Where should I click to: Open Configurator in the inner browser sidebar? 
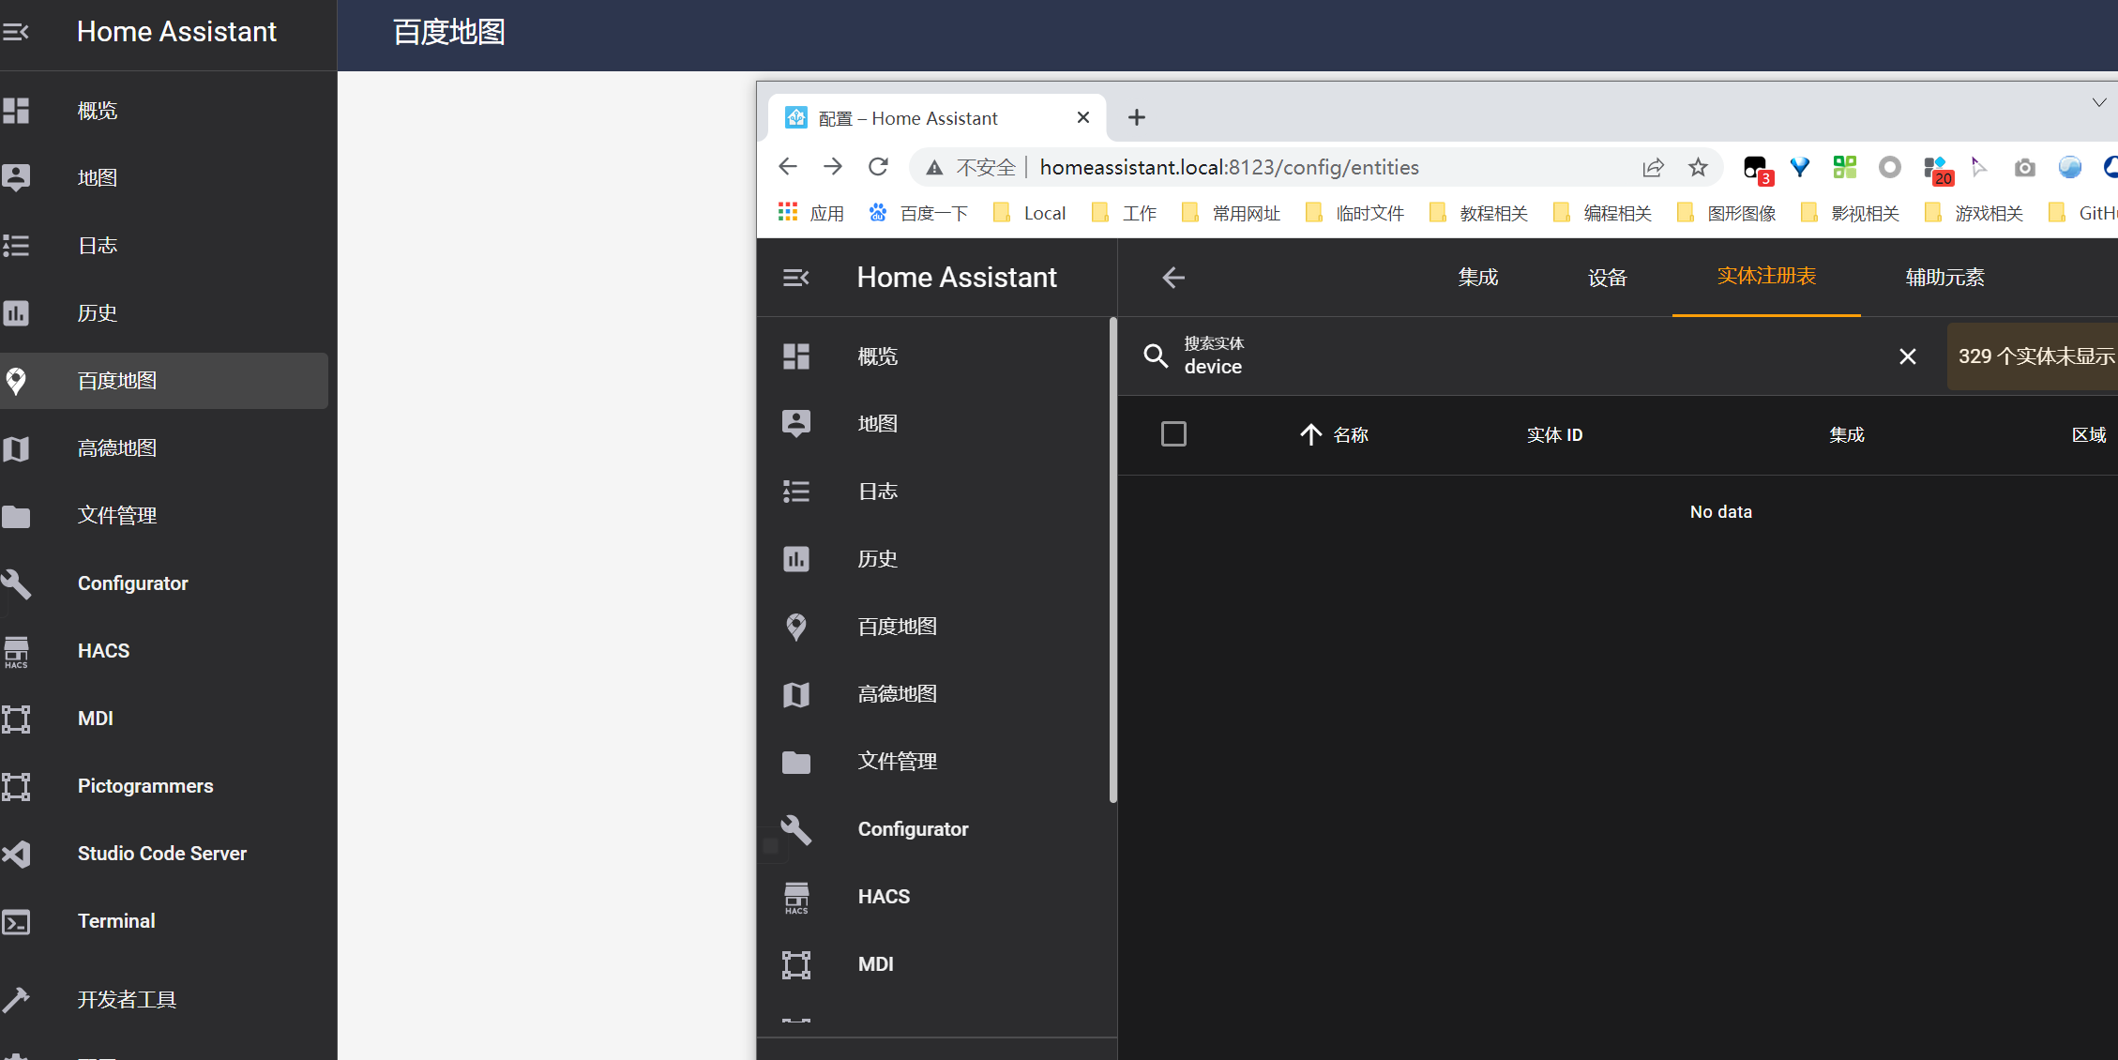point(933,829)
